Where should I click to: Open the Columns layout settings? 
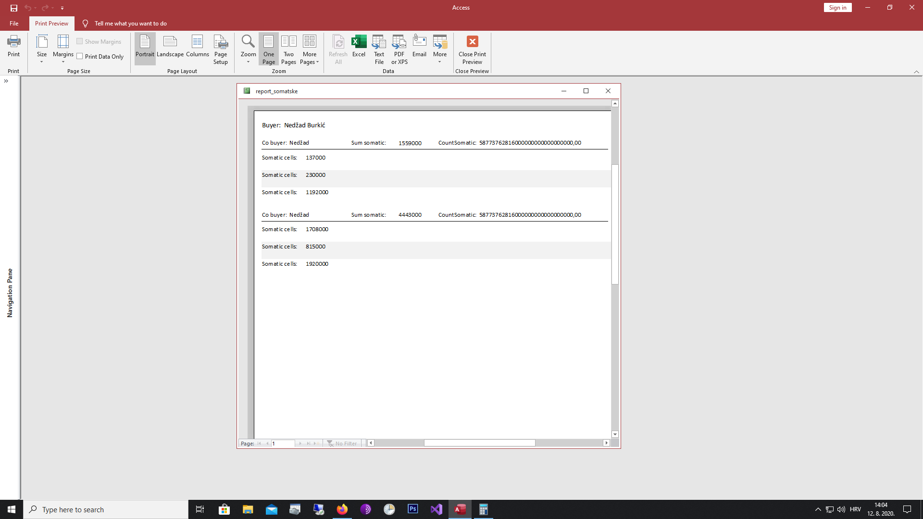[x=198, y=46]
